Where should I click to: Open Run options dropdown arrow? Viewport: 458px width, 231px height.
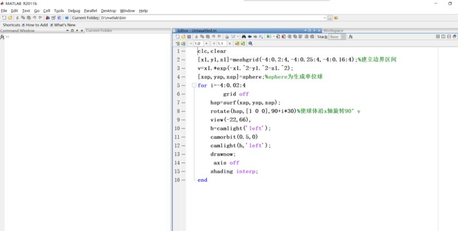[x=274, y=37]
